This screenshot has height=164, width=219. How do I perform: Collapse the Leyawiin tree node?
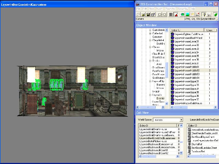pos(150,95)
